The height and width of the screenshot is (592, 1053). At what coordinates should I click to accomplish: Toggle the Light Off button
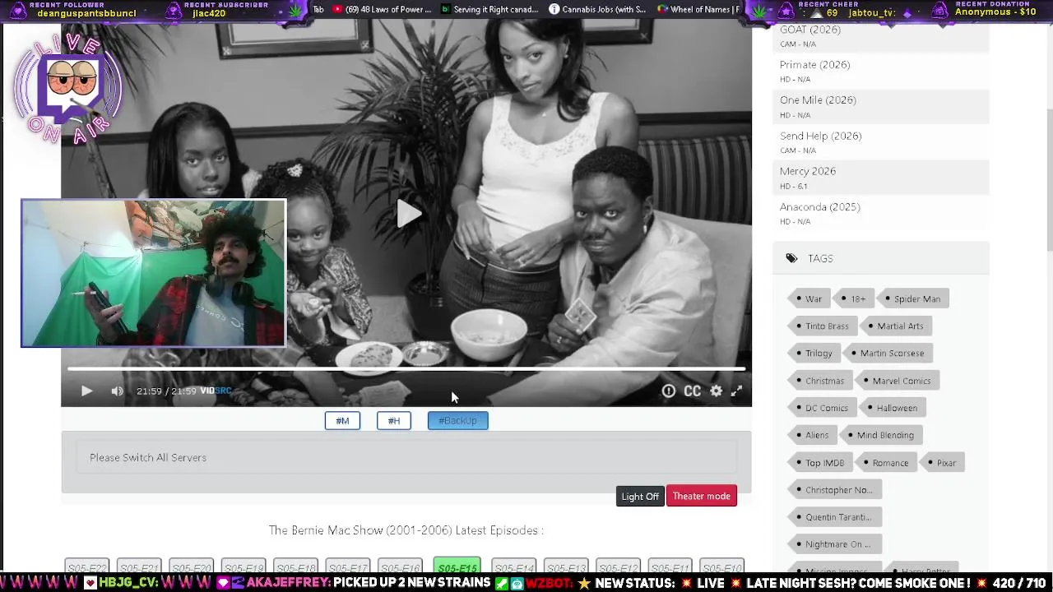[640, 497]
